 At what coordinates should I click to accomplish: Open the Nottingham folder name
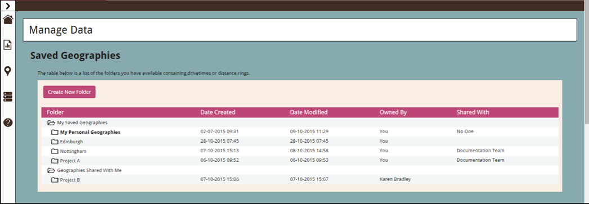pyautogui.click(x=73, y=151)
